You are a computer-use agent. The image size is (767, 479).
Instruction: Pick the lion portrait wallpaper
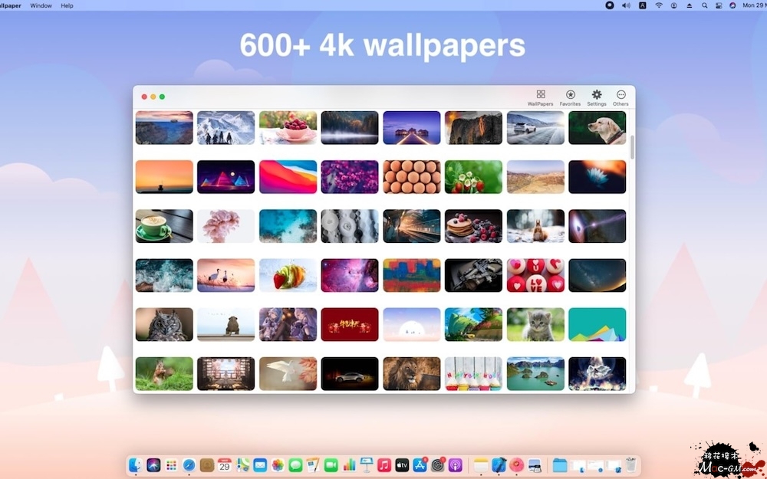411,374
